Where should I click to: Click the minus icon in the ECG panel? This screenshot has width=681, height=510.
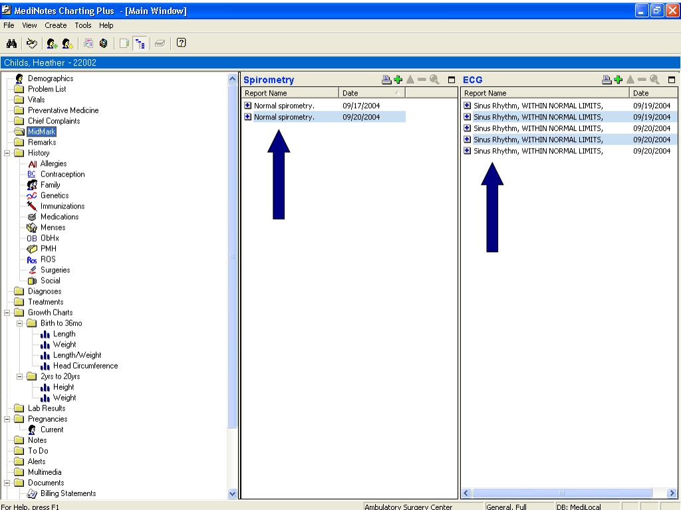click(642, 80)
